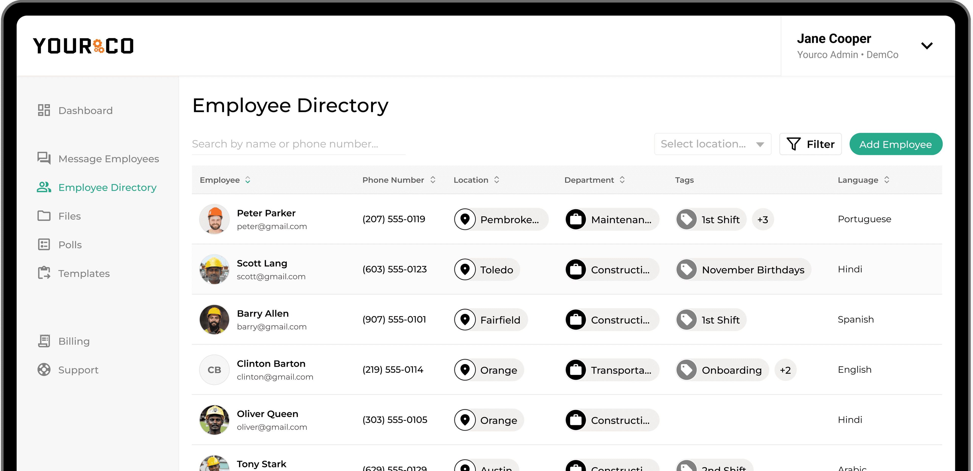Click the Support lifebuoy icon
The width and height of the screenshot is (973, 471).
[x=44, y=369]
